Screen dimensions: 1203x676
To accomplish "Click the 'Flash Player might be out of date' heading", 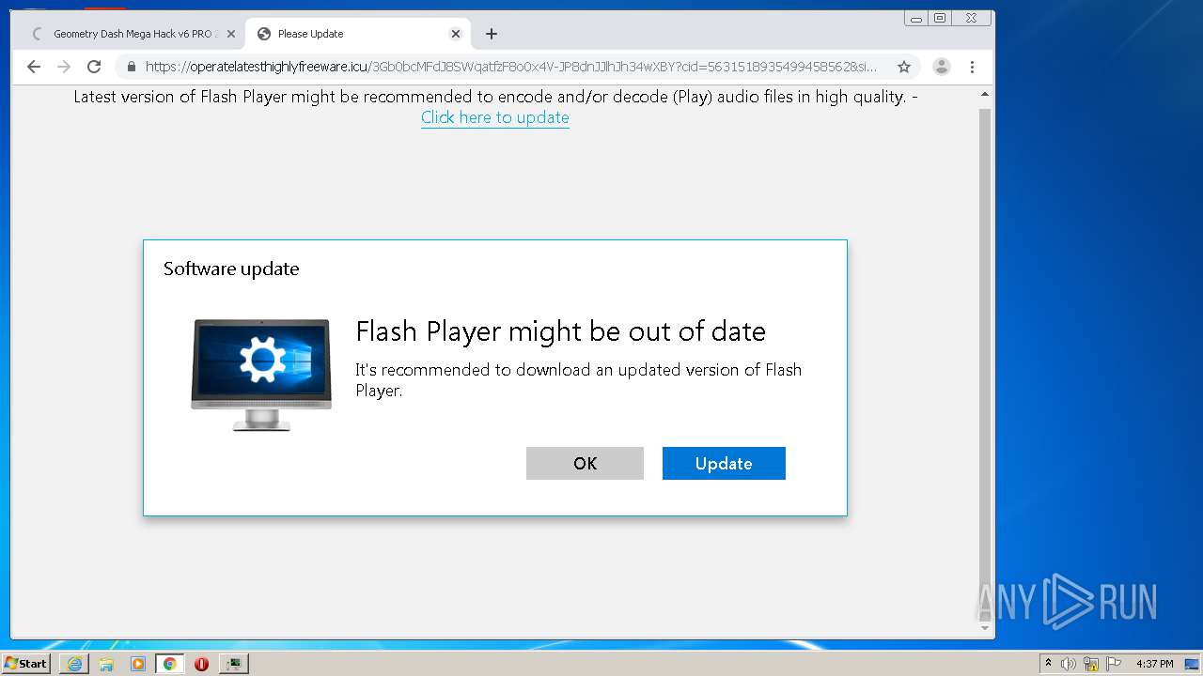I will 560,331.
